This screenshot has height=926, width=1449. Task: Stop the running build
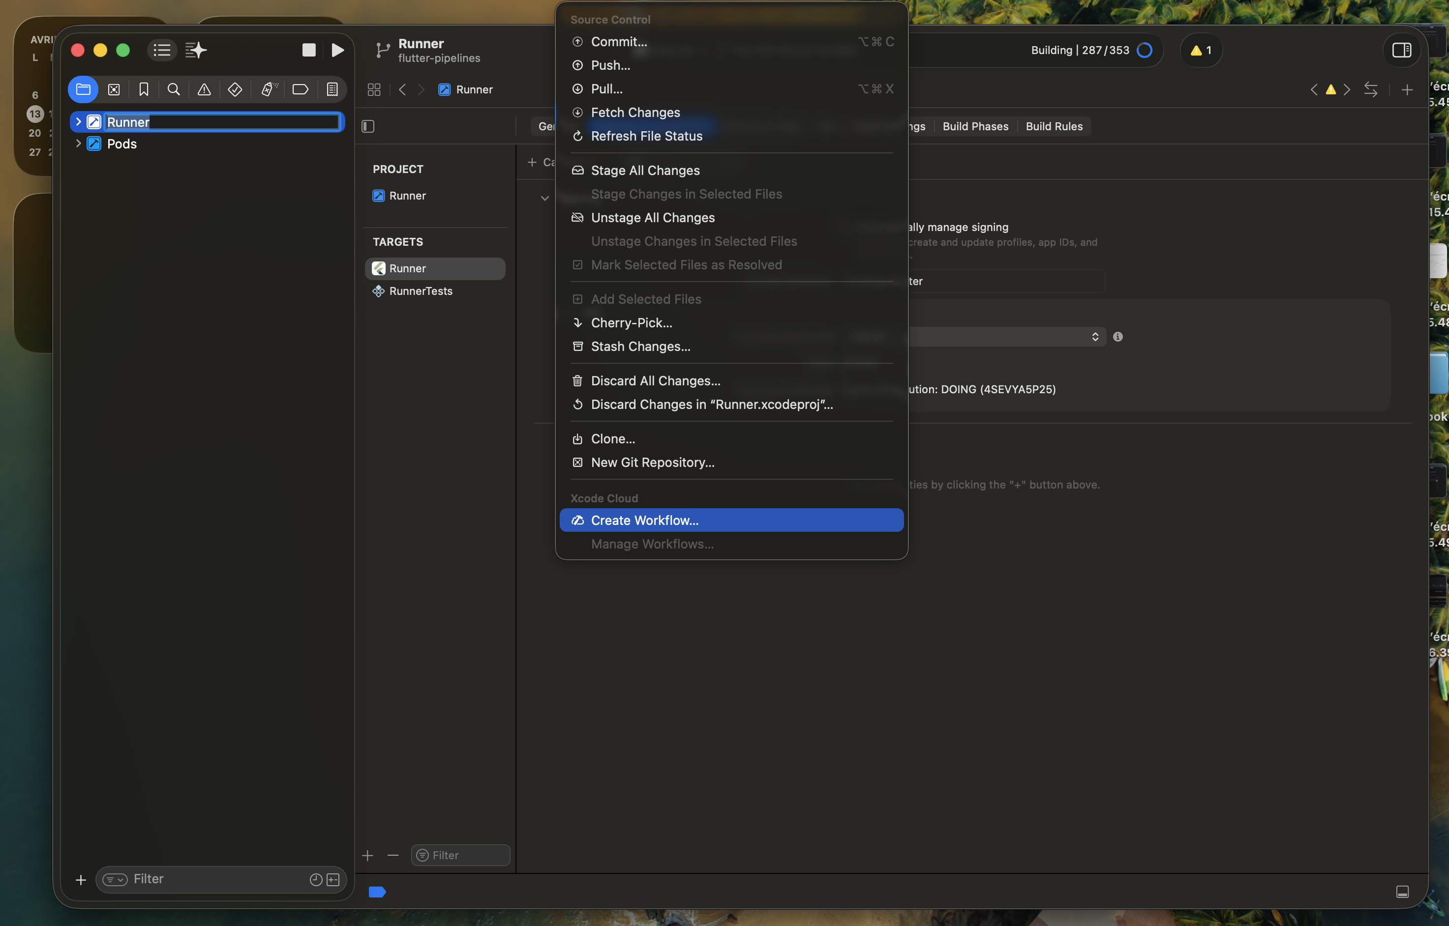pyautogui.click(x=309, y=50)
